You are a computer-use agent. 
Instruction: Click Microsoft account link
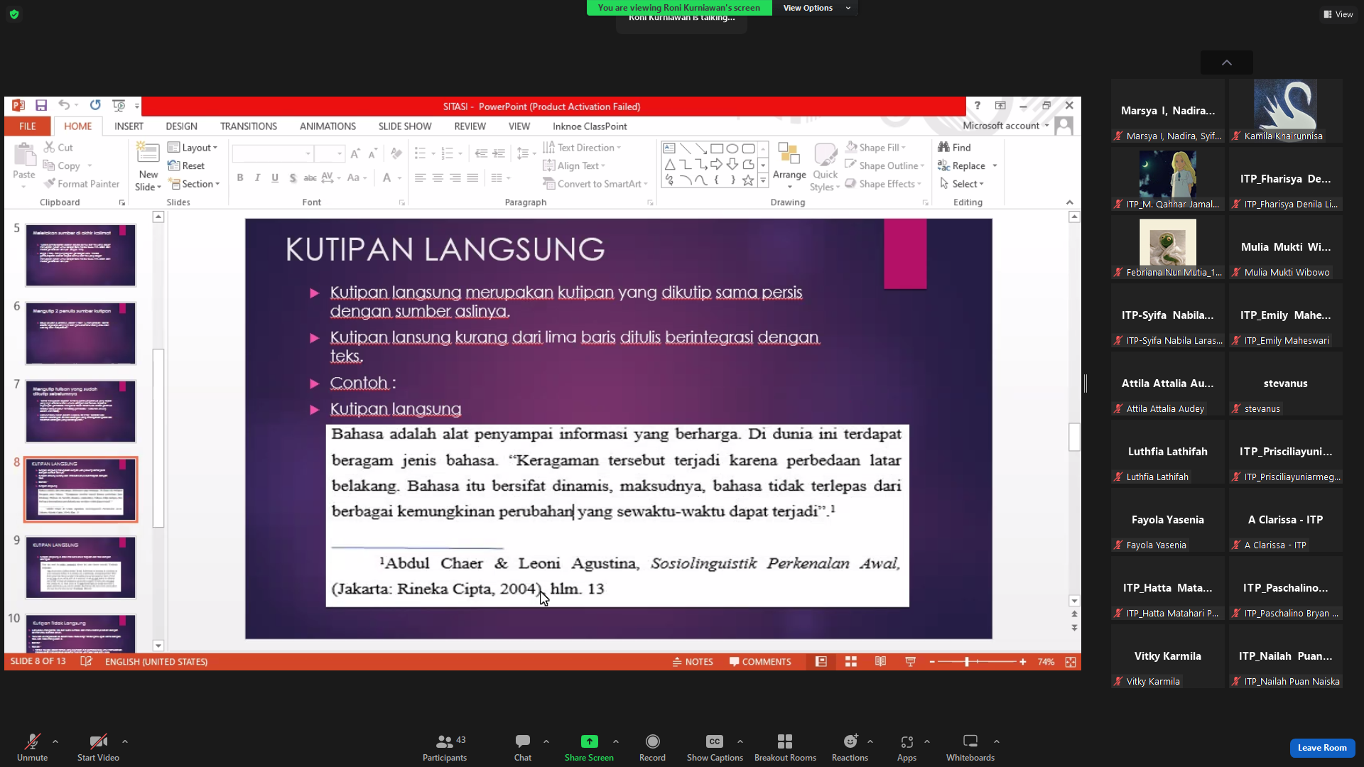pyautogui.click(x=1001, y=126)
